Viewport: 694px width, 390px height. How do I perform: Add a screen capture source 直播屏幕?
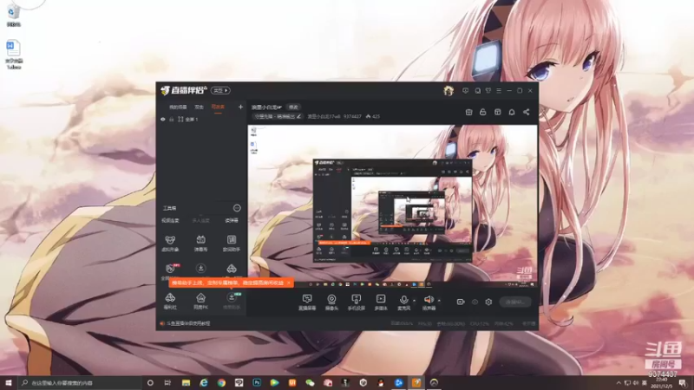tap(307, 302)
